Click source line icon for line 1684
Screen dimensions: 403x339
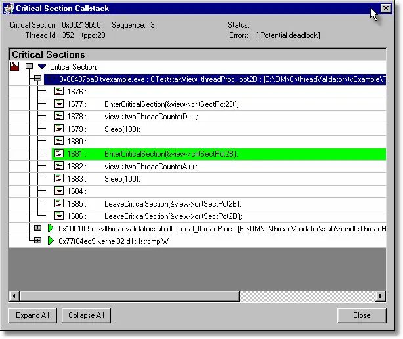(59, 191)
